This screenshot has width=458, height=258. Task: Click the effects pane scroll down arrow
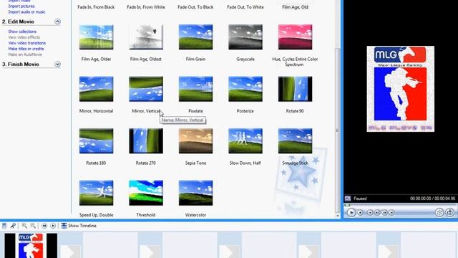pyautogui.click(x=338, y=216)
